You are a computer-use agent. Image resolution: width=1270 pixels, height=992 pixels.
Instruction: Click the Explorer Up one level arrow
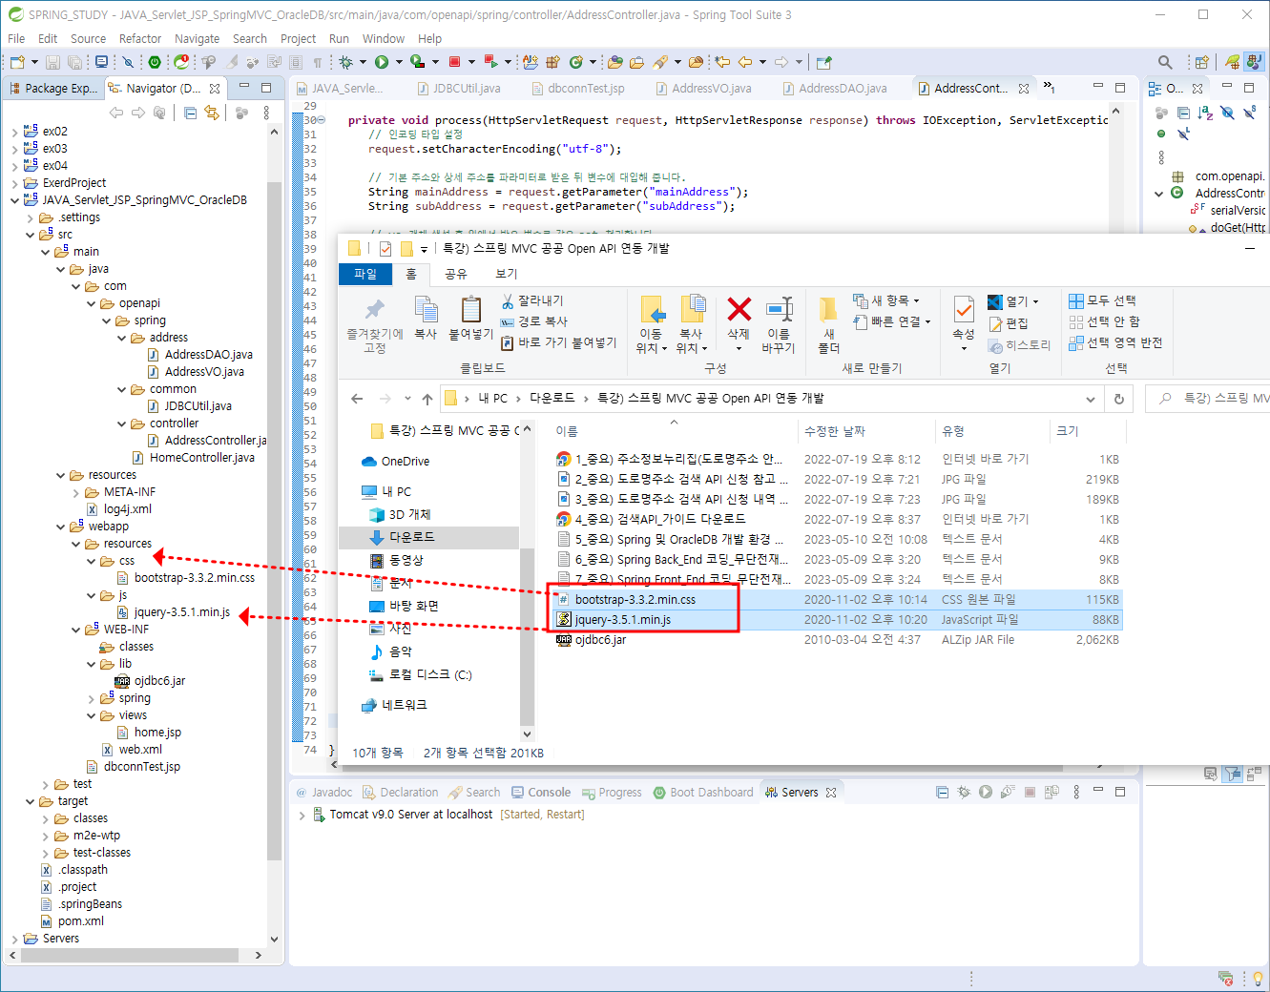coord(427,399)
